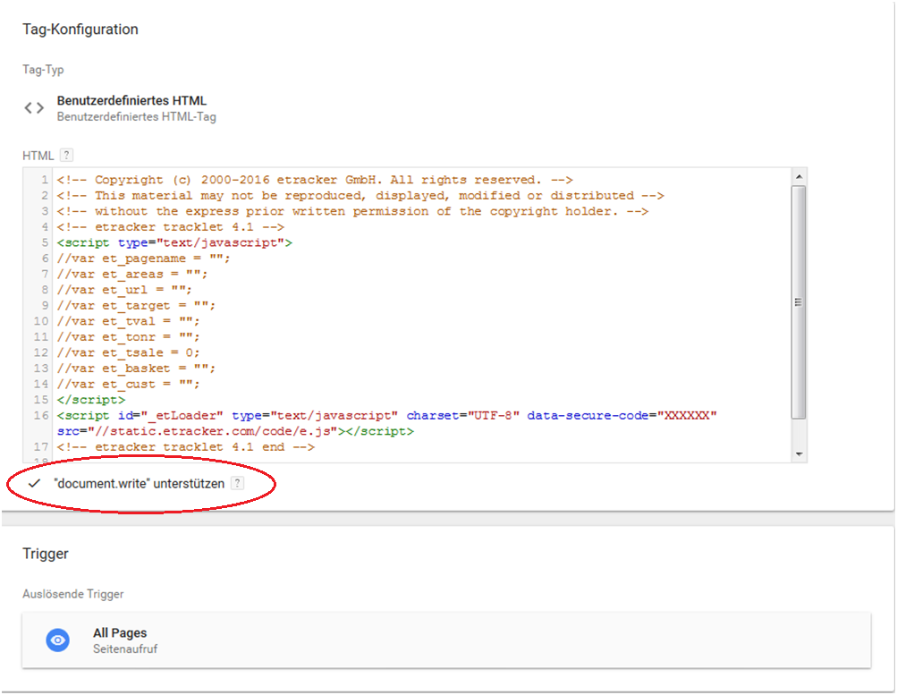Click line 4 'etracker tracklet 4.1' comment

tap(171, 227)
